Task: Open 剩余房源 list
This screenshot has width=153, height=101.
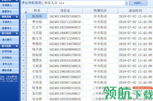Action: [9, 70]
